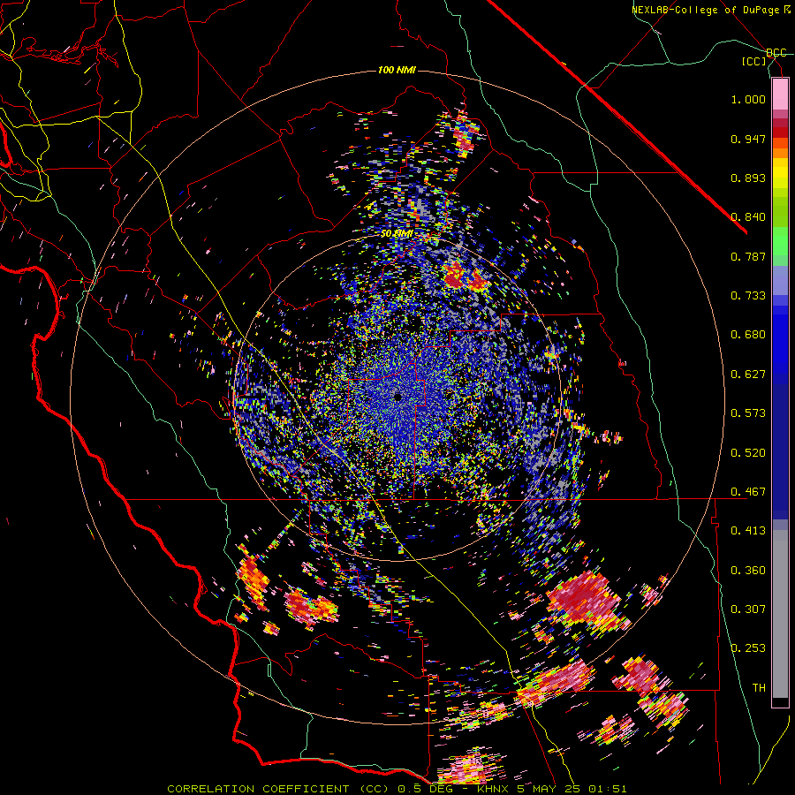Select the 0.413 scale value
Screen dimensions: 795x795
click(748, 531)
